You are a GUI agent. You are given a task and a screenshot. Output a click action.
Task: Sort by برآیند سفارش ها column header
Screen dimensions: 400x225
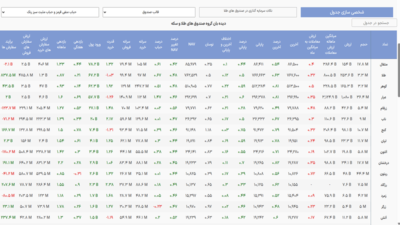[8, 44]
